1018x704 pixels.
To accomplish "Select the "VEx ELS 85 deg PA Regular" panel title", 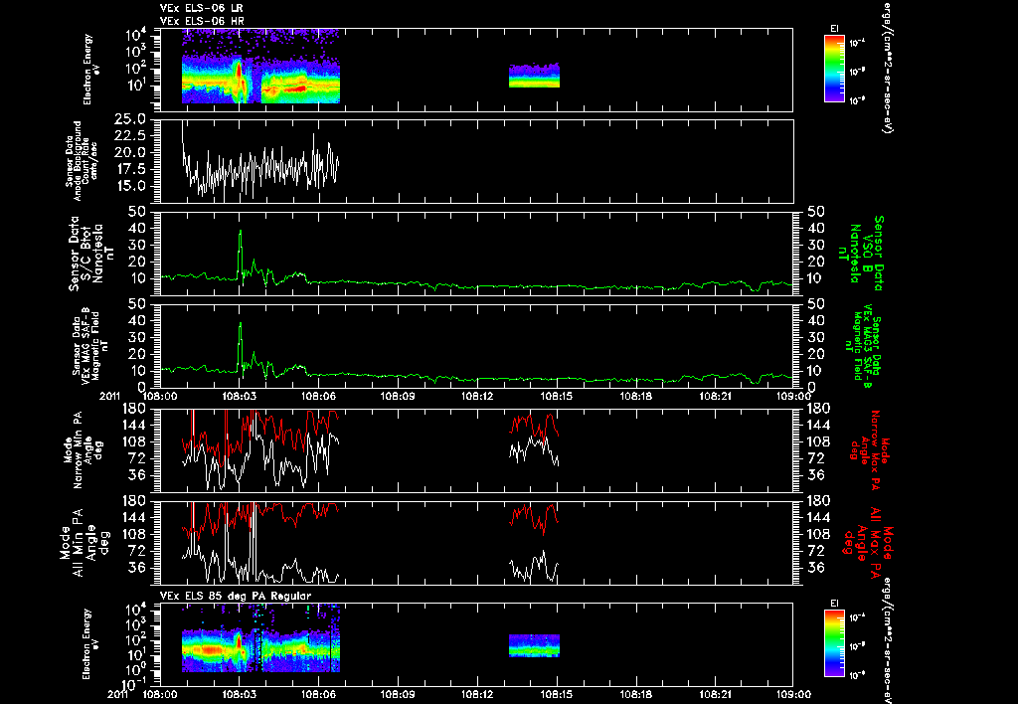I will point(236,596).
